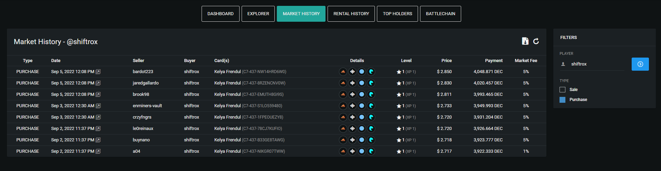Open the Top Holders tab
This screenshot has height=171, width=661.
click(x=397, y=14)
